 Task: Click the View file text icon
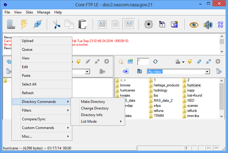coord(102,24)
